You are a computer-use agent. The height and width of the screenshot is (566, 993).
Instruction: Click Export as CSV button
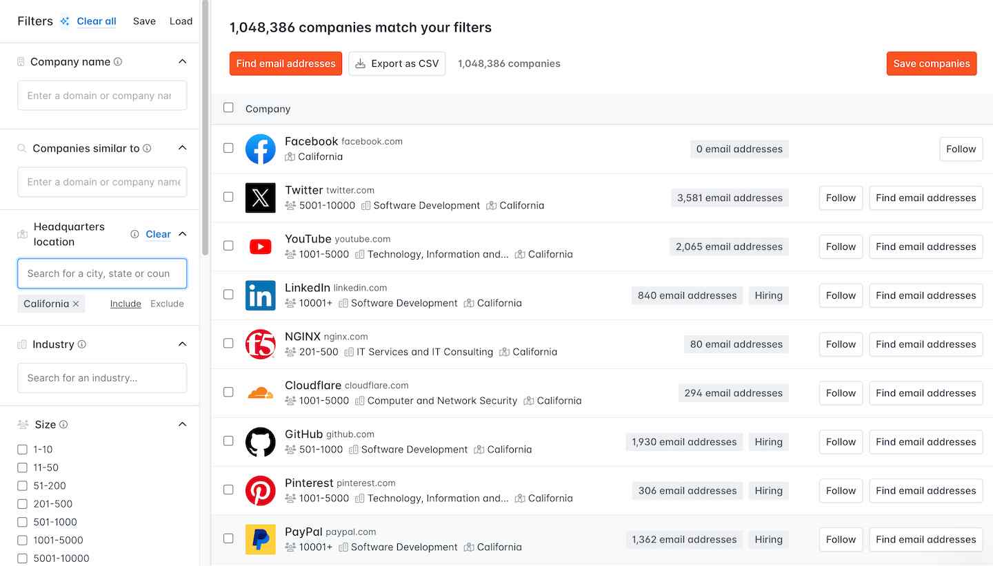point(397,63)
